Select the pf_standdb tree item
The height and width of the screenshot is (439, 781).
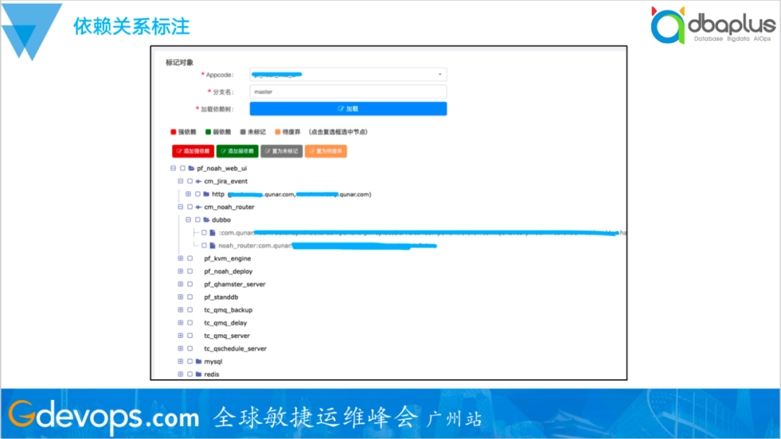pos(221,297)
